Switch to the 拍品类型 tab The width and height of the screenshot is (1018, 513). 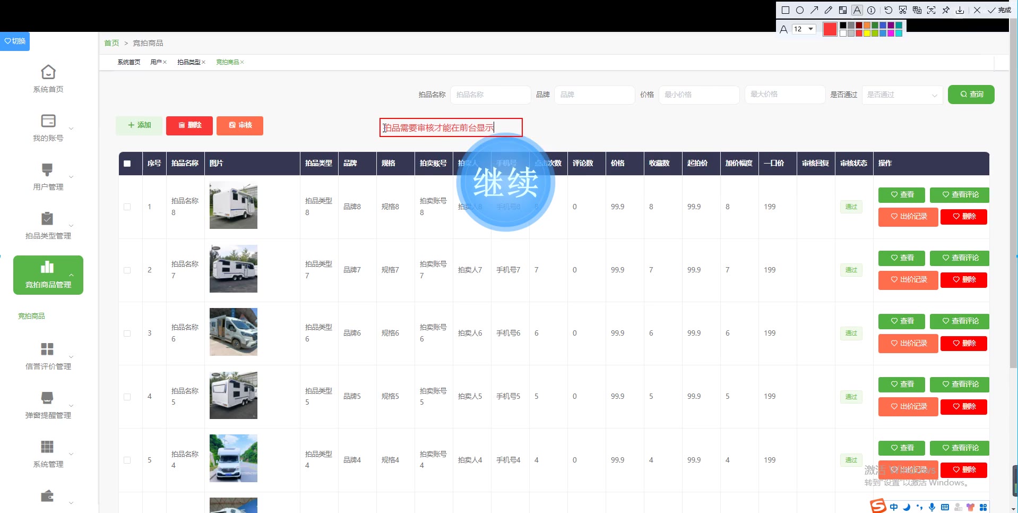[x=188, y=62]
